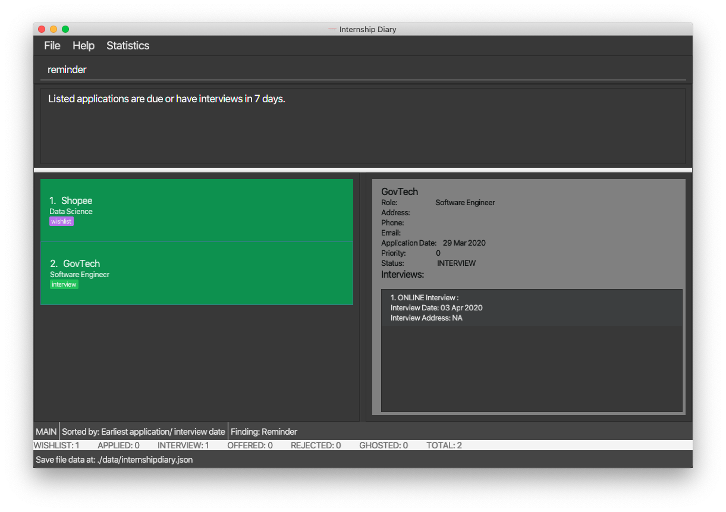Viewport: 726px width, 512px height.
Task: Click 'Interview Date: 03 Apr 2020'
Action: click(436, 307)
